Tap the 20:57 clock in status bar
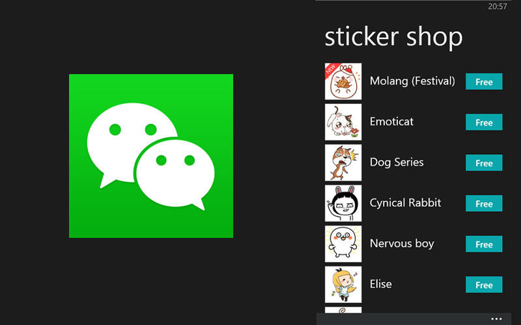 [x=498, y=6]
